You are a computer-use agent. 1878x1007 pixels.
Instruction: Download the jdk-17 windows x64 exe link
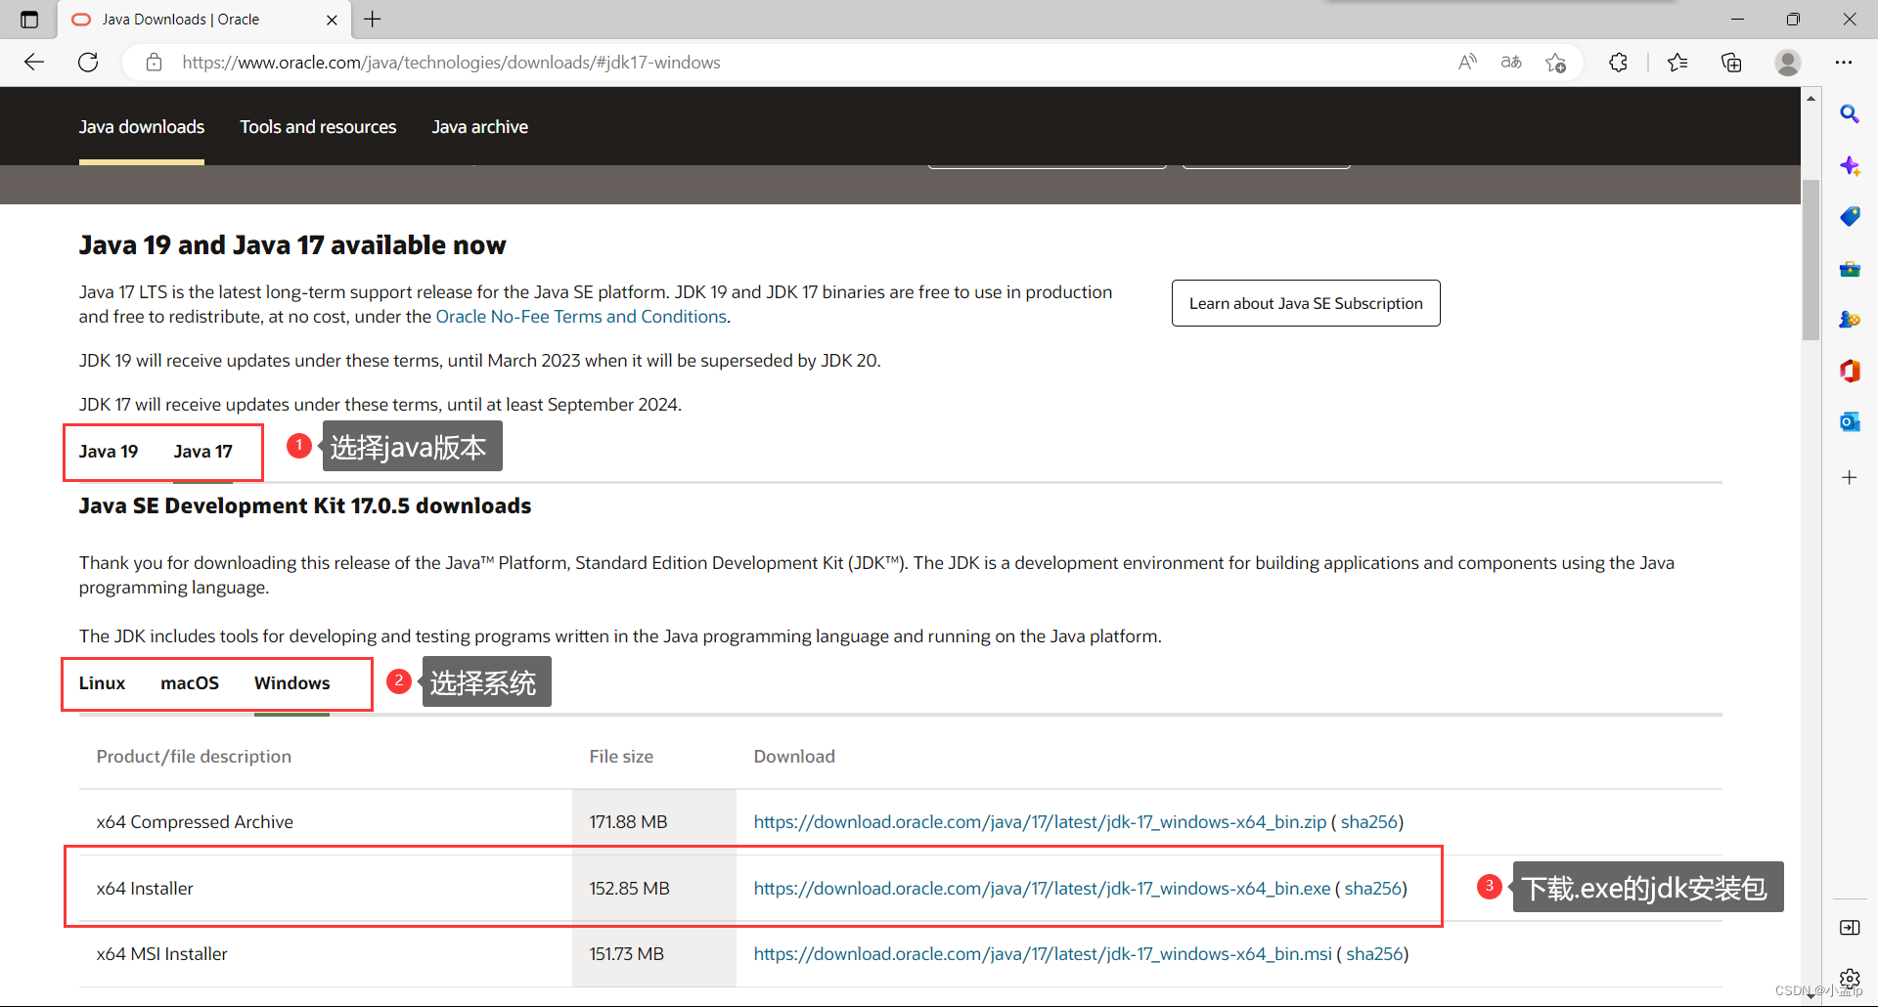point(1042,889)
